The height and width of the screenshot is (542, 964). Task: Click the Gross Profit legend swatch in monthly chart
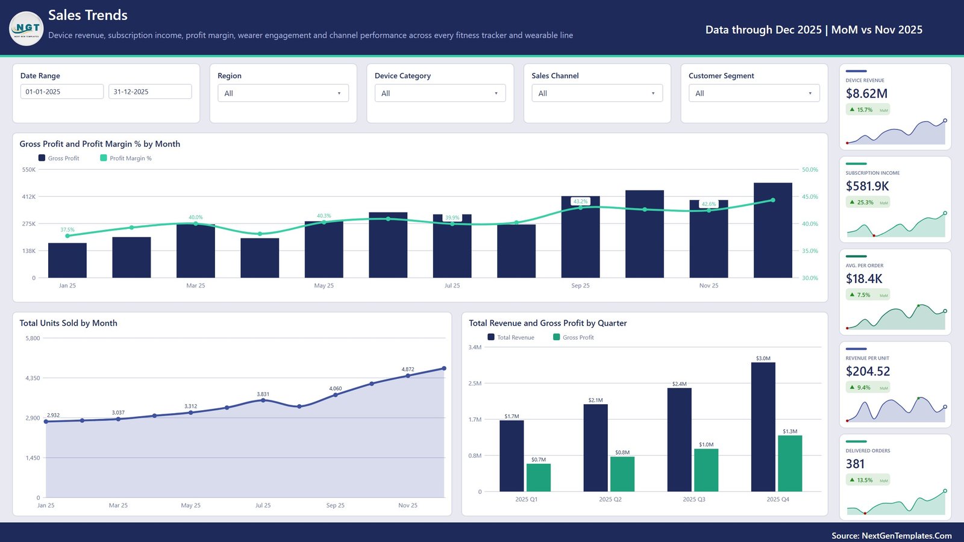coord(42,158)
